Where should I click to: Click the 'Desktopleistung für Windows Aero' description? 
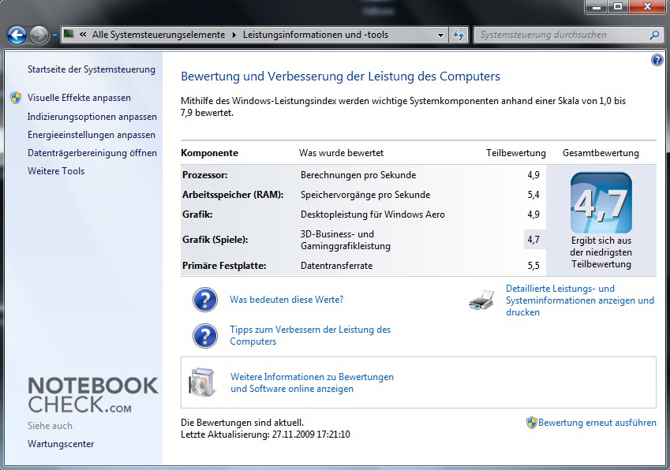point(372,214)
